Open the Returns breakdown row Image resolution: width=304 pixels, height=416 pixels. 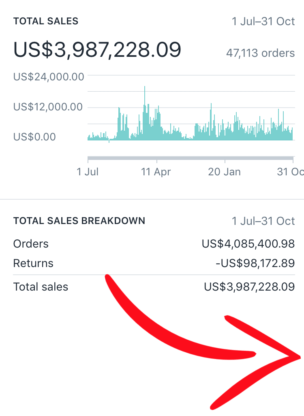pos(33,263)
